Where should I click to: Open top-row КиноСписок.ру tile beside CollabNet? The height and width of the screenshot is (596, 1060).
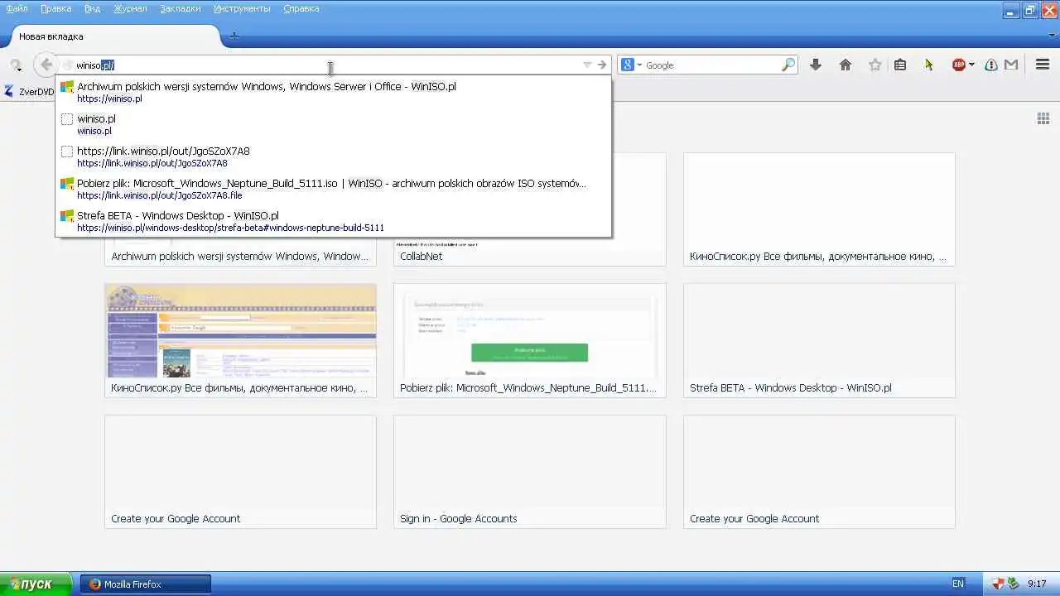click(x=819, y=209)
